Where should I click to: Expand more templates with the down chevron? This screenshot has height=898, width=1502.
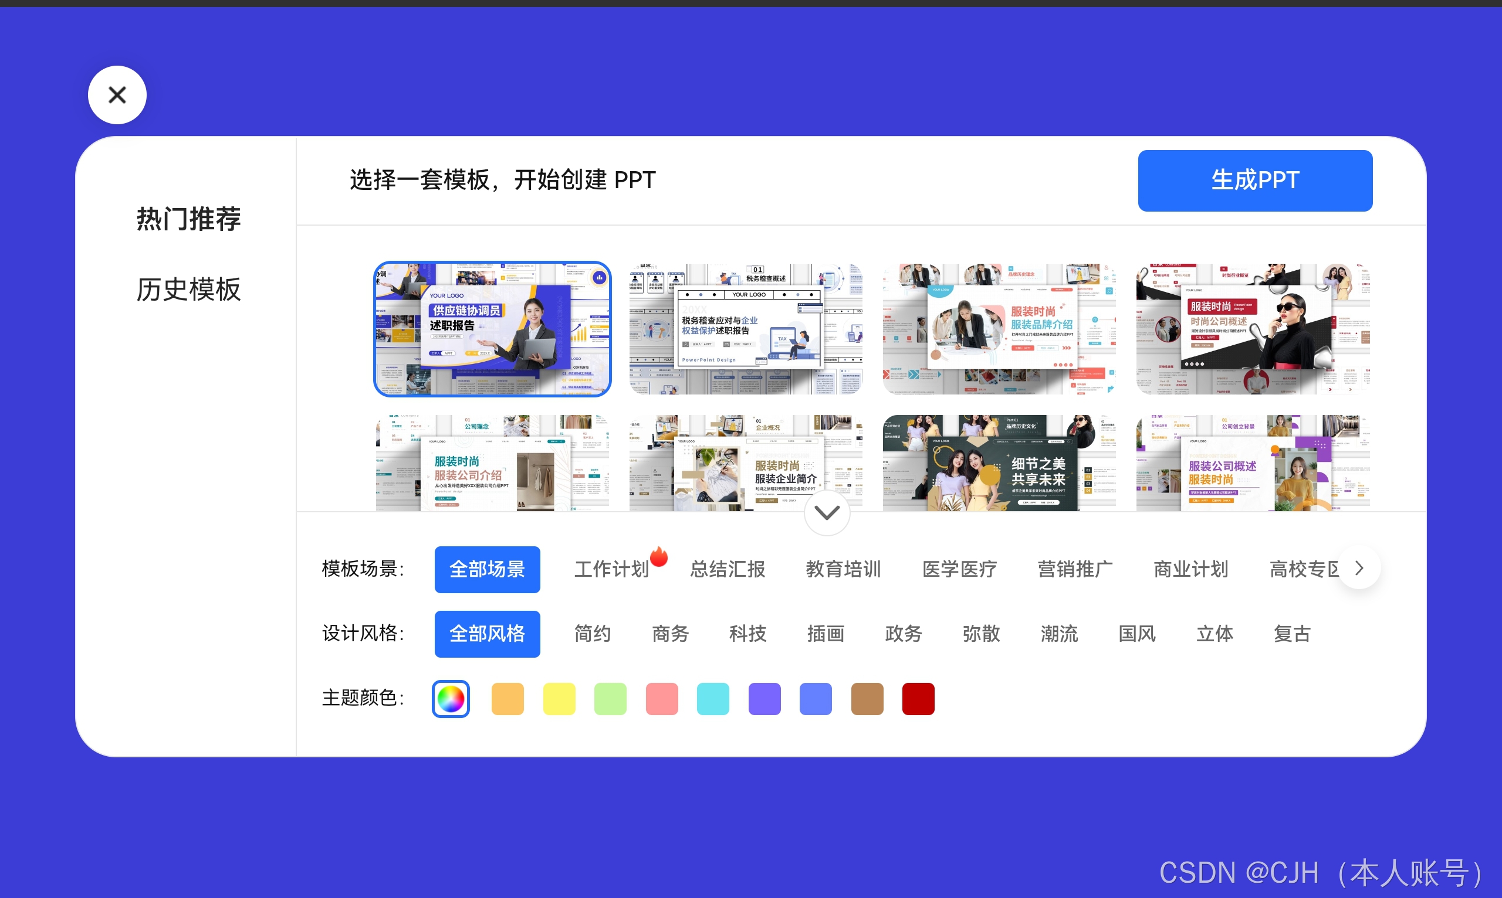click(x=827, y=512)
